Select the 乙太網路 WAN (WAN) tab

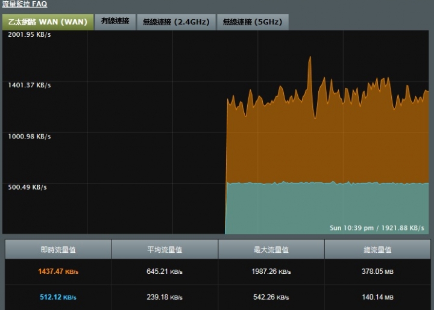click(x=48, y=22)
